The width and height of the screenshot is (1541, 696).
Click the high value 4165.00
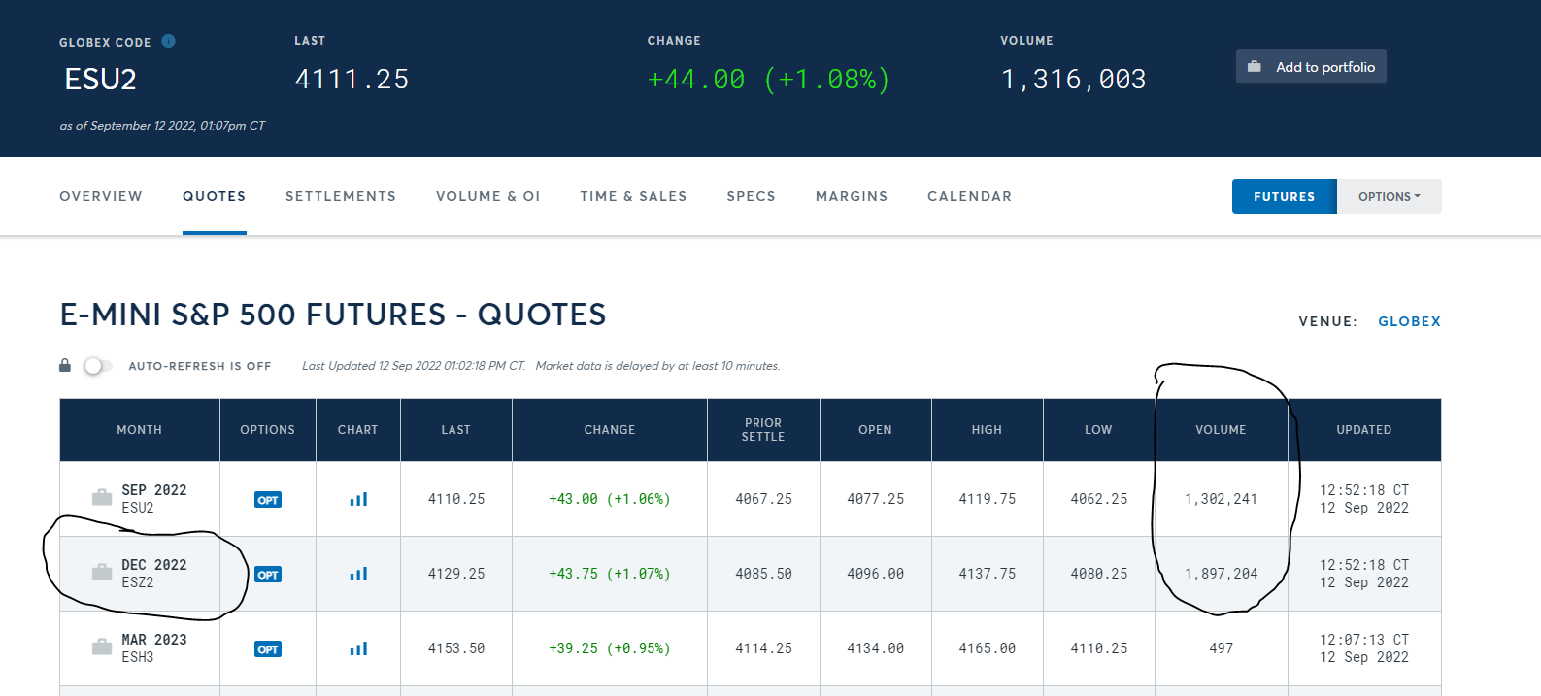988,648
